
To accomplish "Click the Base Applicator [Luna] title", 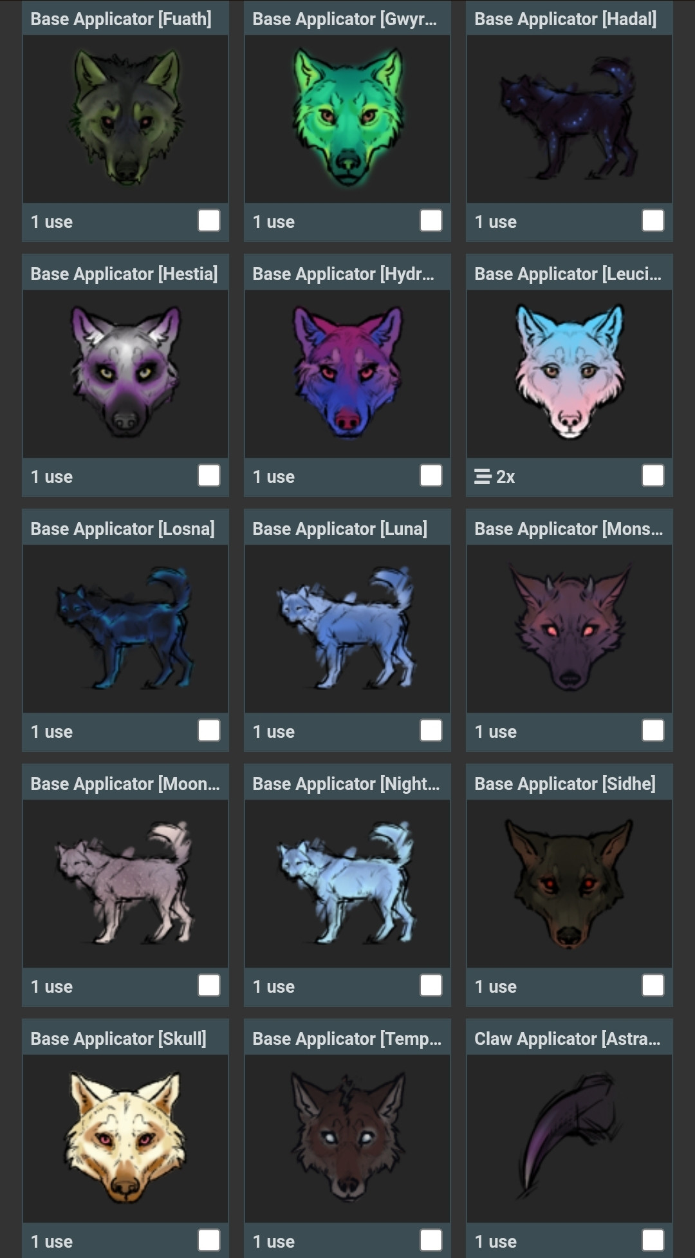I will coord(340,529).
